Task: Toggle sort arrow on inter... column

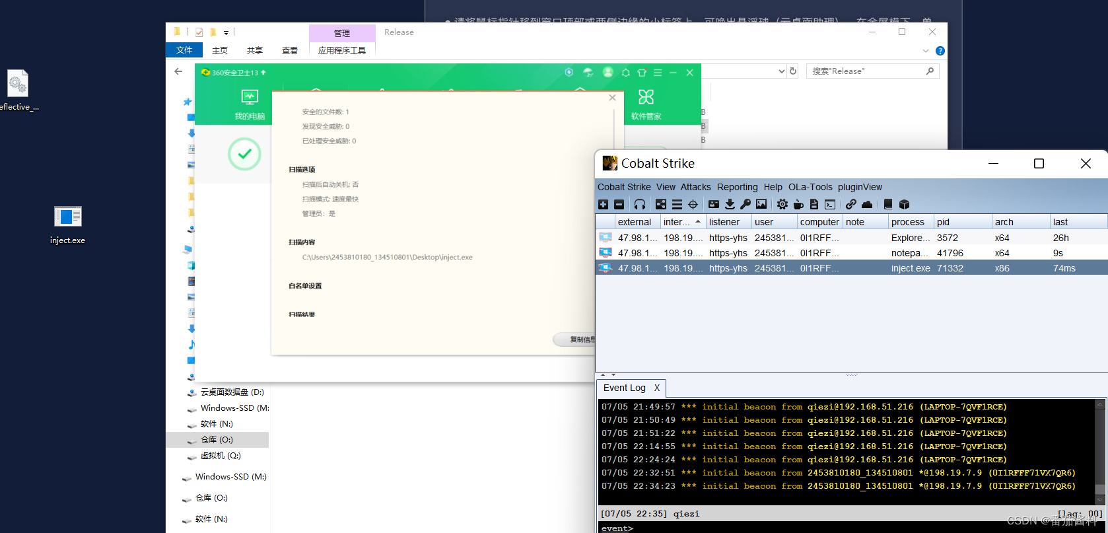Action: coord(698,222)
